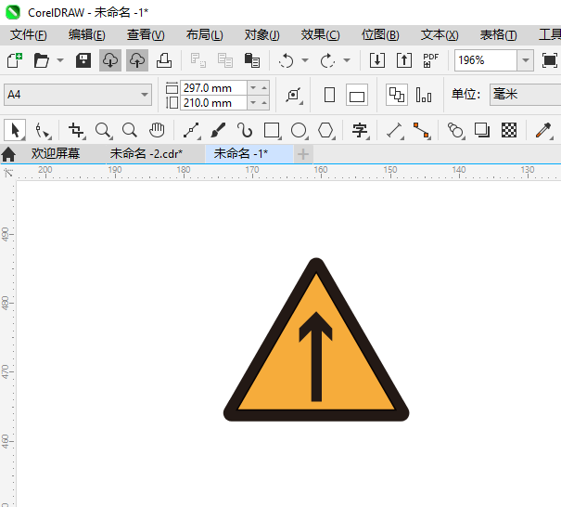The image size is (561, 507).
Task: Paste using the clipboard icon
Action: tap(252, 60)
